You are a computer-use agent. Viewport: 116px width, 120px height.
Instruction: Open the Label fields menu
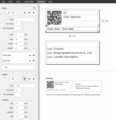click(29, 2)
